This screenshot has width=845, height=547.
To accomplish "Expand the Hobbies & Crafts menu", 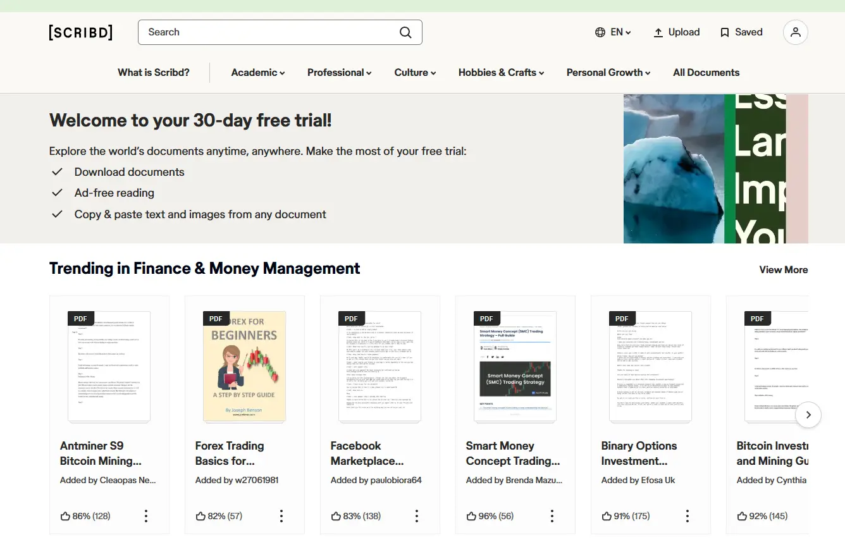I will click(501, 73).
